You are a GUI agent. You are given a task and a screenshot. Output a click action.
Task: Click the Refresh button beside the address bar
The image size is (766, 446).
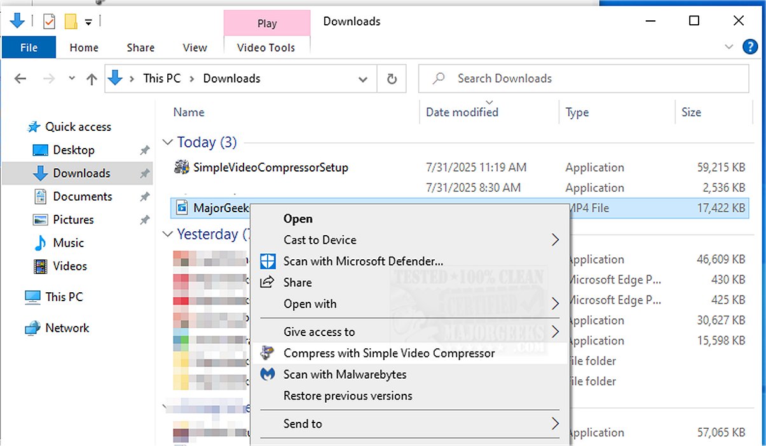click(x=392, y=79)
